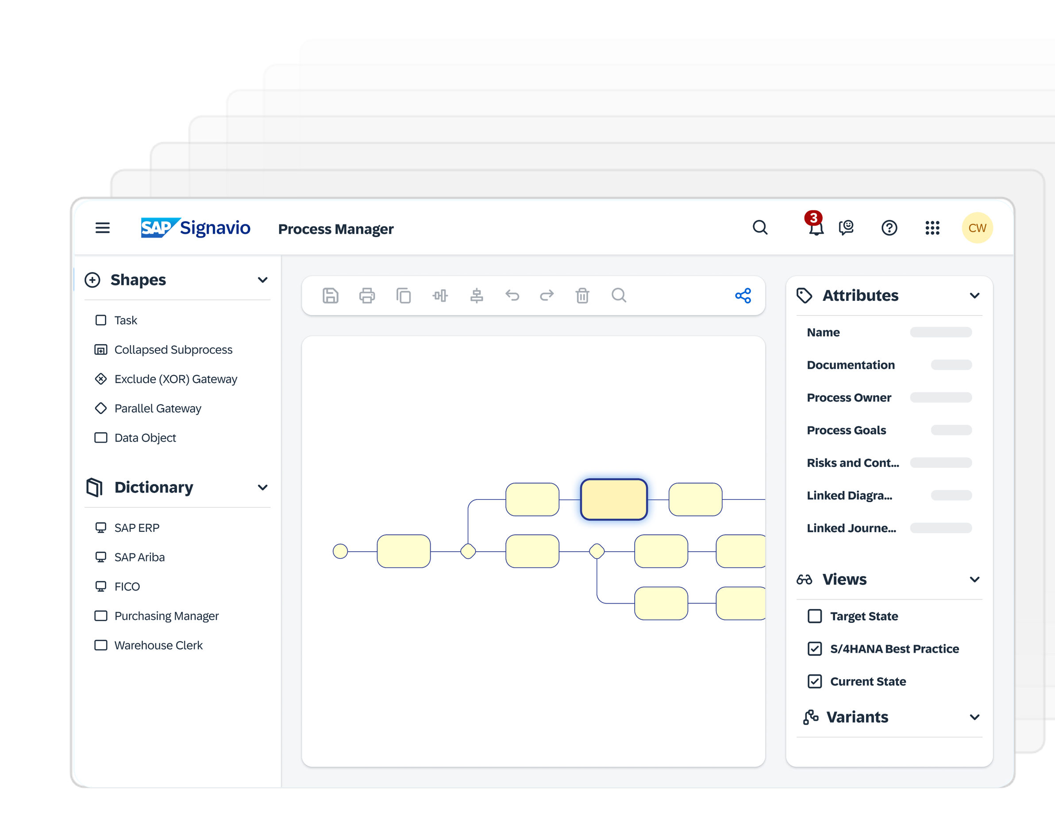Image resolution: width=1055 pixels, height=834 pixels.
Task: Click the blue share icon
Action: tap(743, 296)
